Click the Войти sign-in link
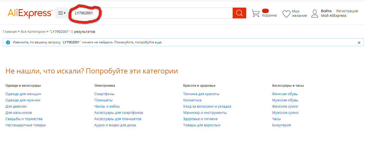Image resolution: width=365 pixels, height=142 pixels. coord(326,11)
